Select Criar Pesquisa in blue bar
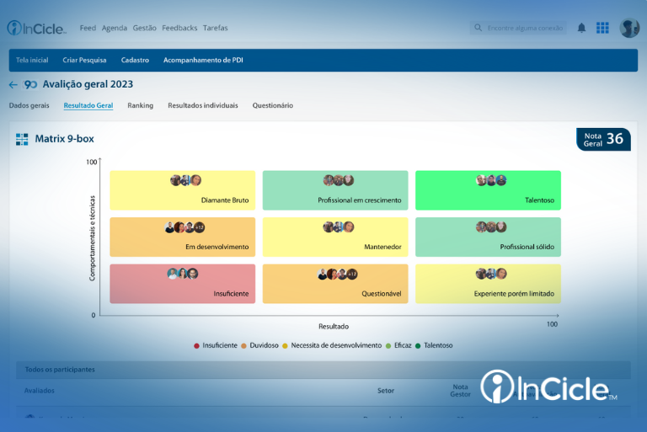This screenshot has width=647, height=432. tap(84, 61)
